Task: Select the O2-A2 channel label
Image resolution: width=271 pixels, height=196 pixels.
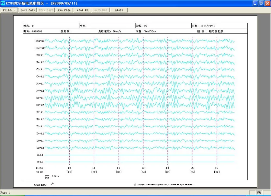Action: click(x=40, y=105)
